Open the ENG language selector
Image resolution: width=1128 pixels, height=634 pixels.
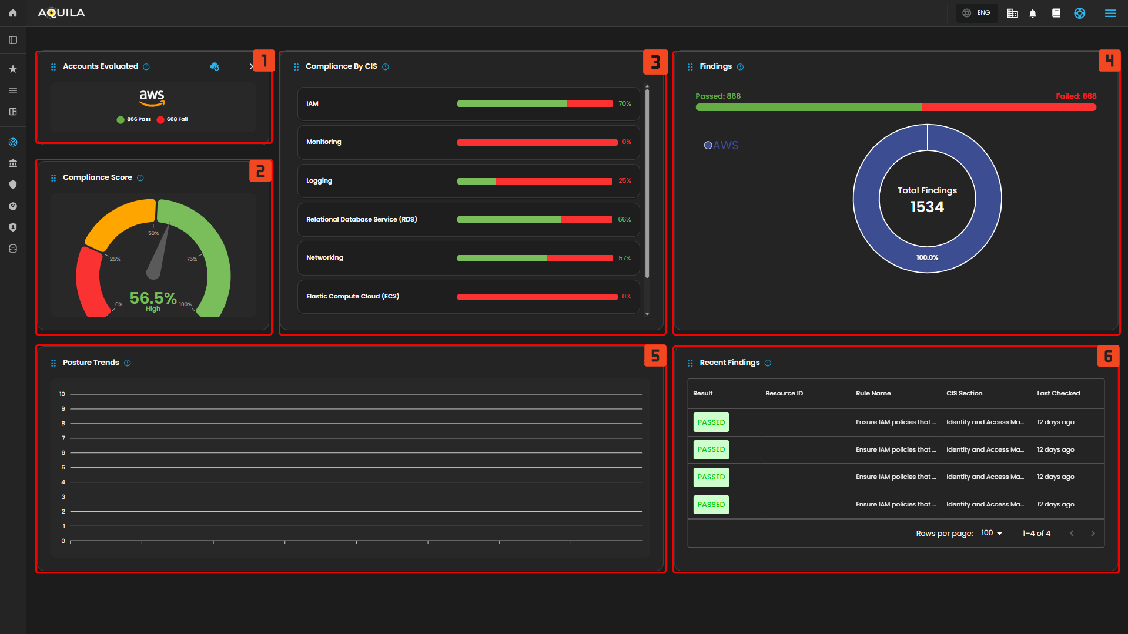[976, 13]
